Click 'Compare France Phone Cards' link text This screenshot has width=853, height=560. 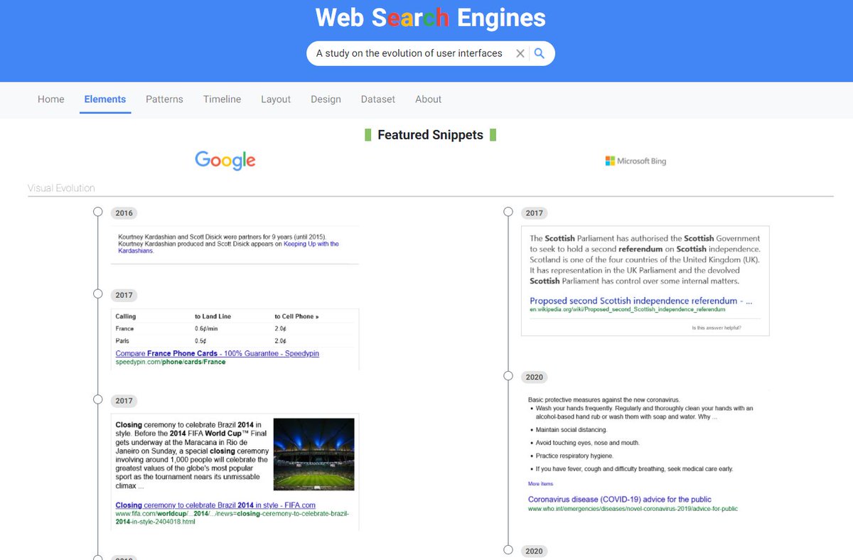(x=218, y=353)
